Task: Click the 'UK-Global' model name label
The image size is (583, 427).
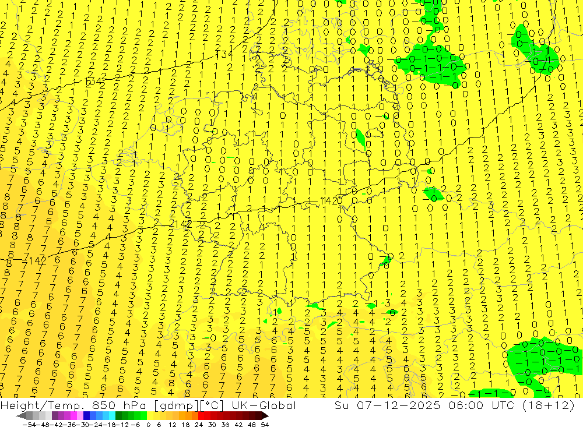Action: click(264, 405)
